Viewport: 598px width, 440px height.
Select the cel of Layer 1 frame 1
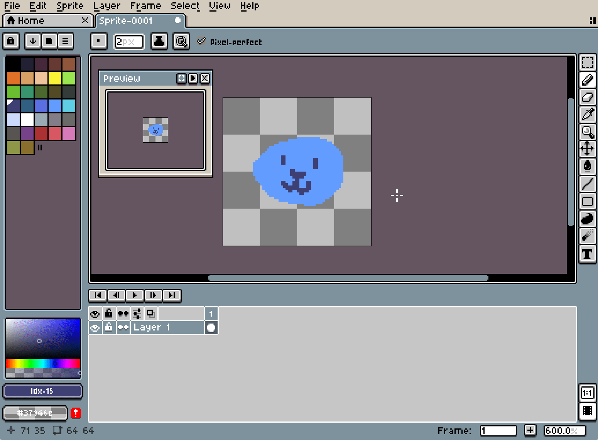pyautogui.click(x=211, y=328)
